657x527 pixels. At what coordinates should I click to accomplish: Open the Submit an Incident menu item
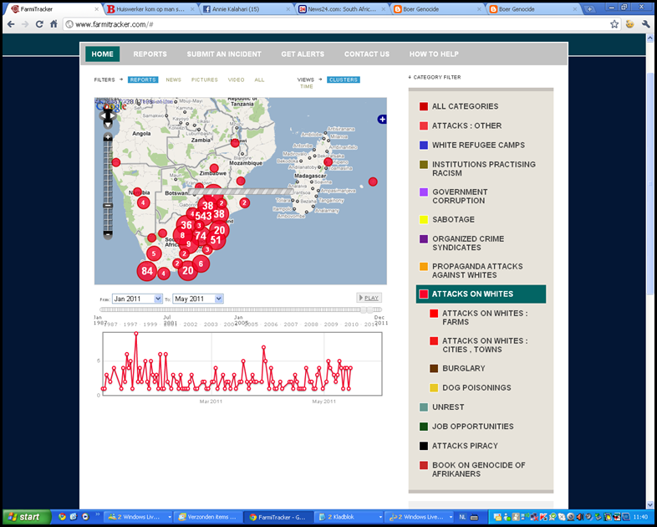pyautogui.click(x=223, y=54)
